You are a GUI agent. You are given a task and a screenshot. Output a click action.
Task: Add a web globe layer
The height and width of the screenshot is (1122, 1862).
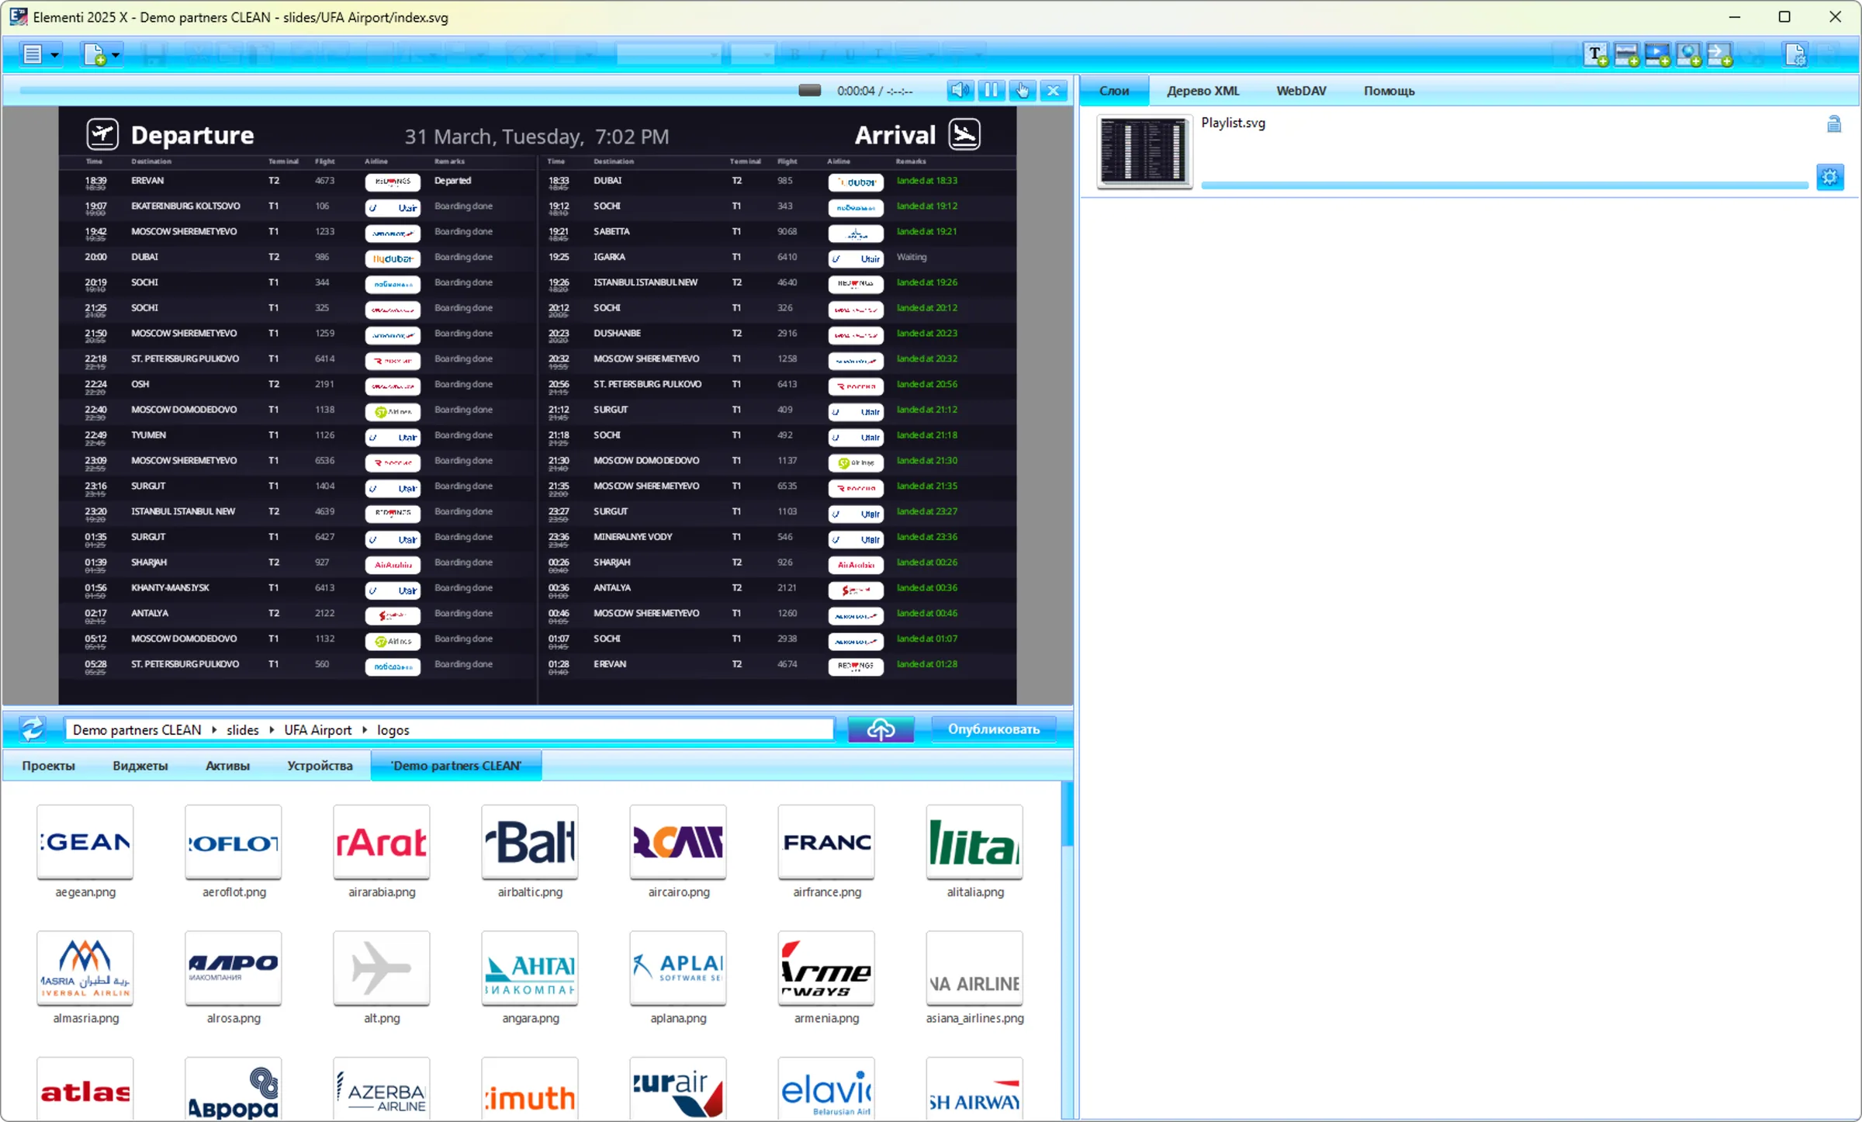pyautogui.click(x=1689, y=54)
